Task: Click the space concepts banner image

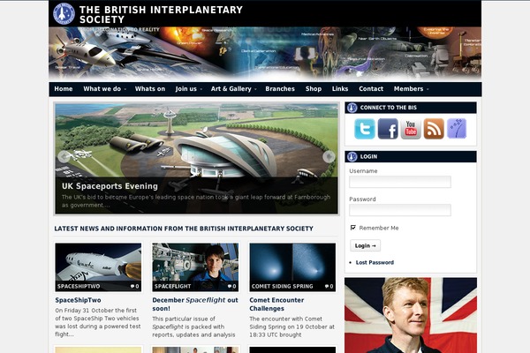Action: (x=265, y=53)
